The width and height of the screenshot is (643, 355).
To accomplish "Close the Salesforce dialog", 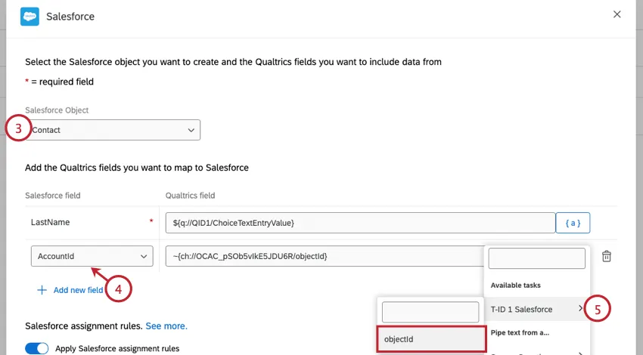I will [617, 14].
